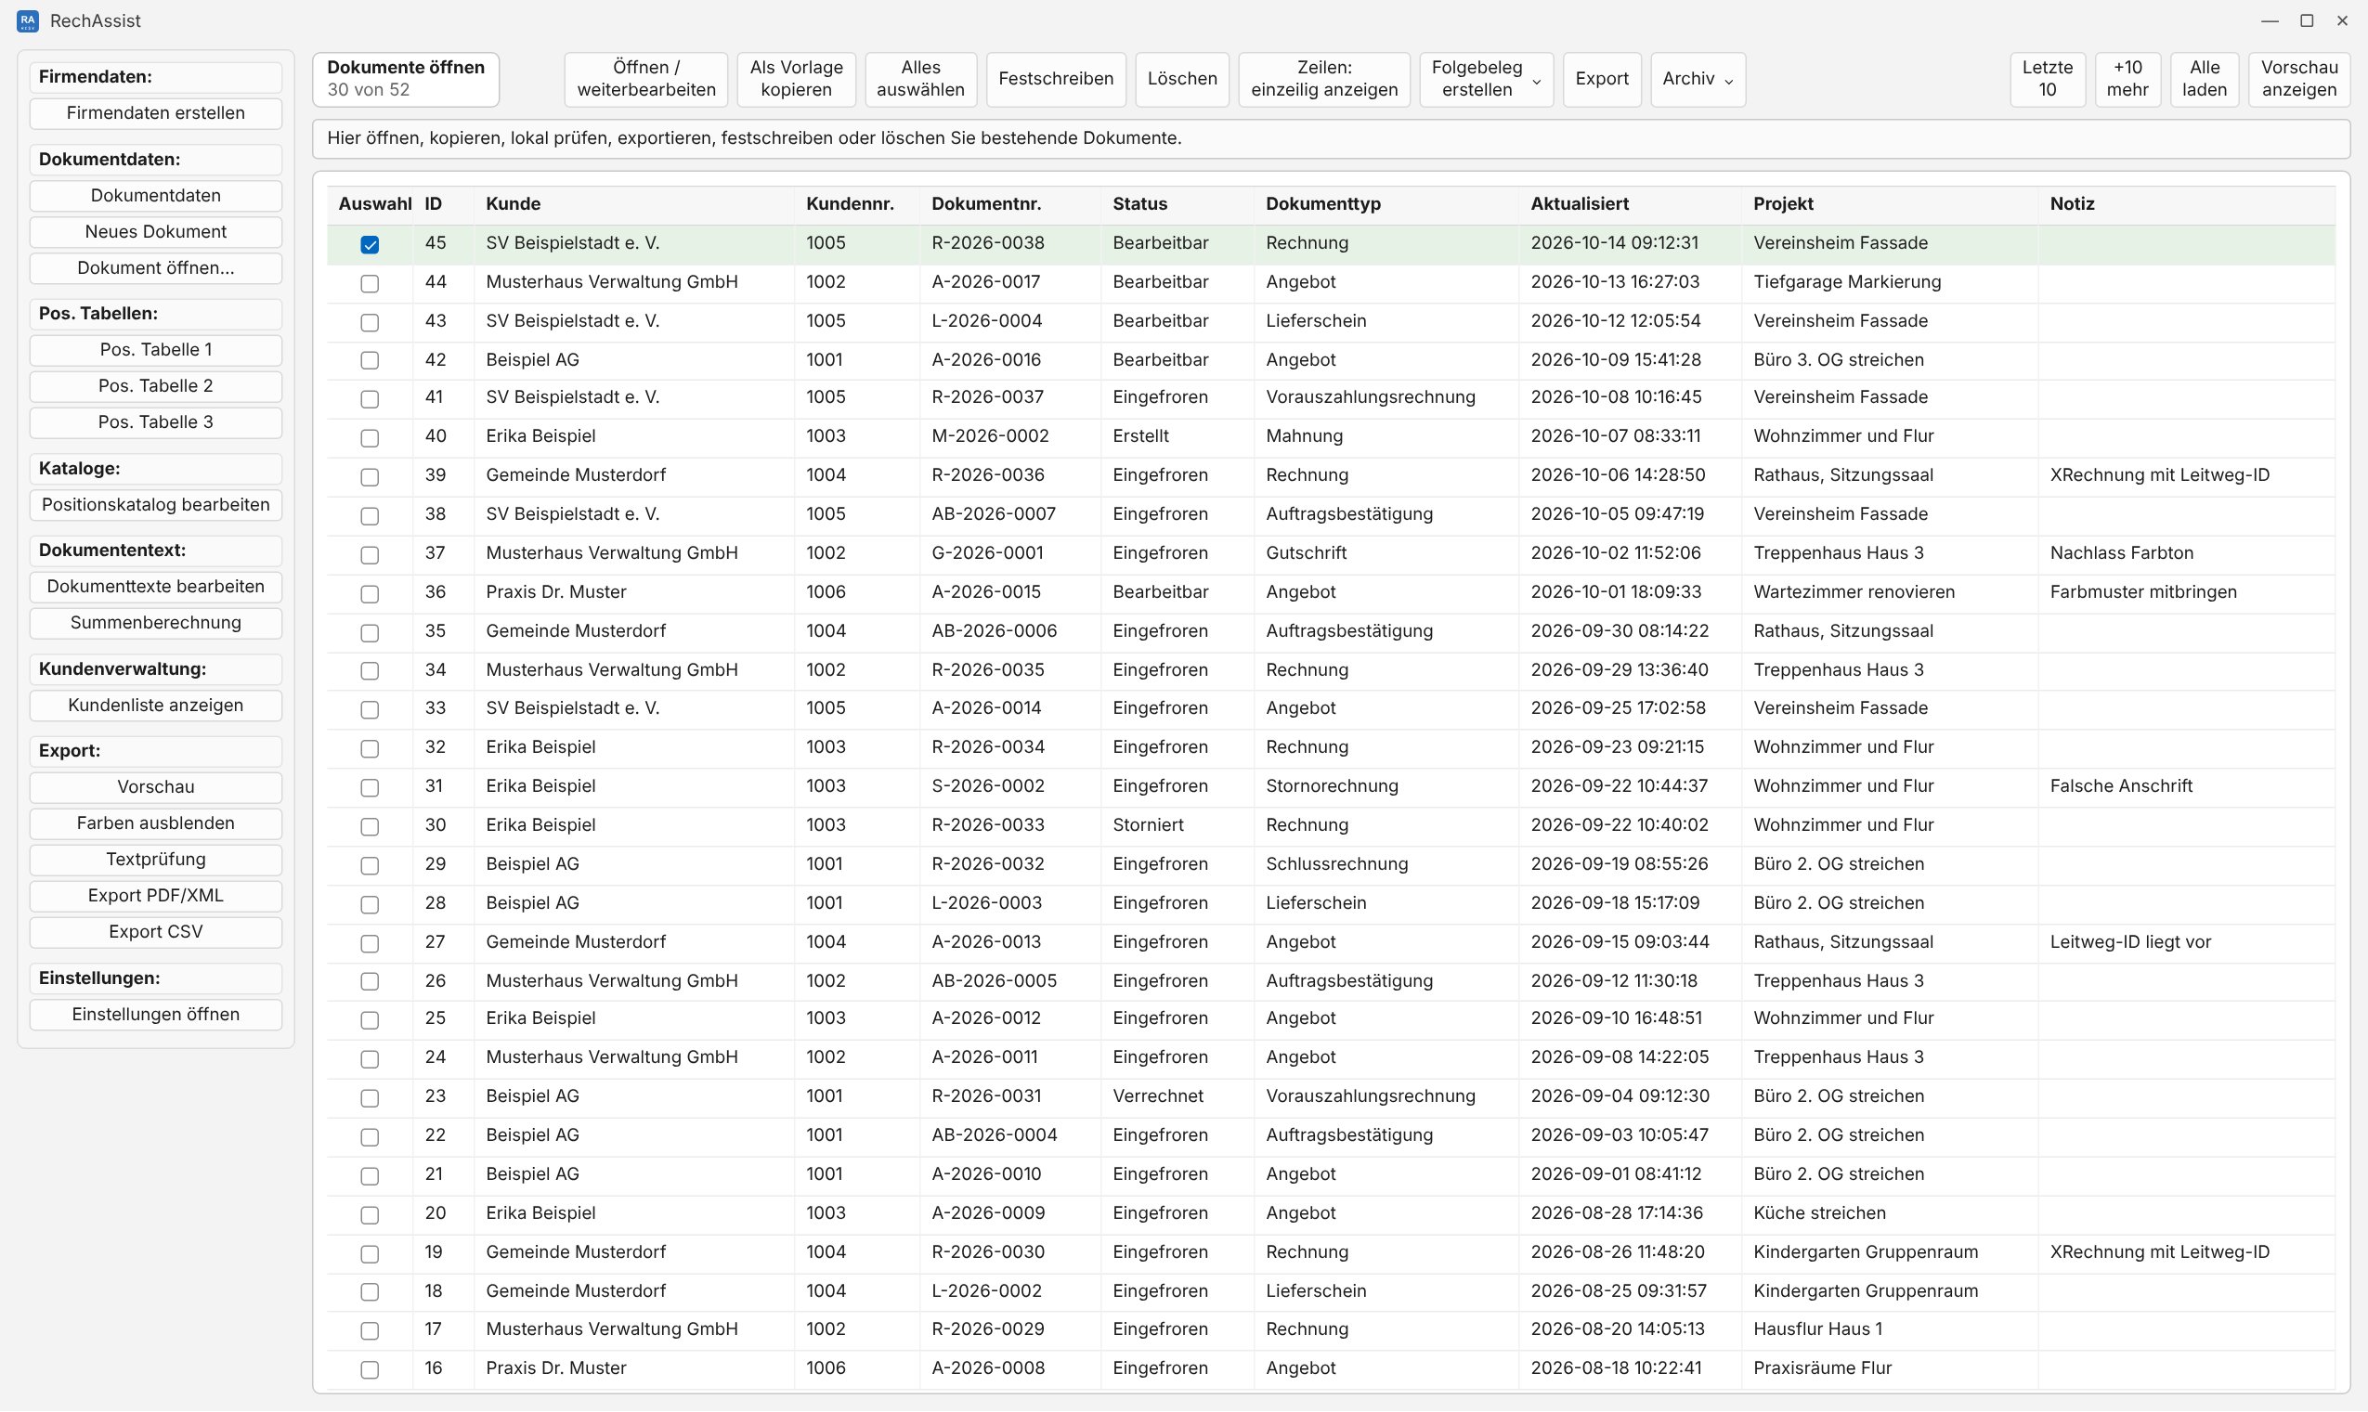
Task: Load Letzte 10 documents
Action: click(x=2048, y=79)
